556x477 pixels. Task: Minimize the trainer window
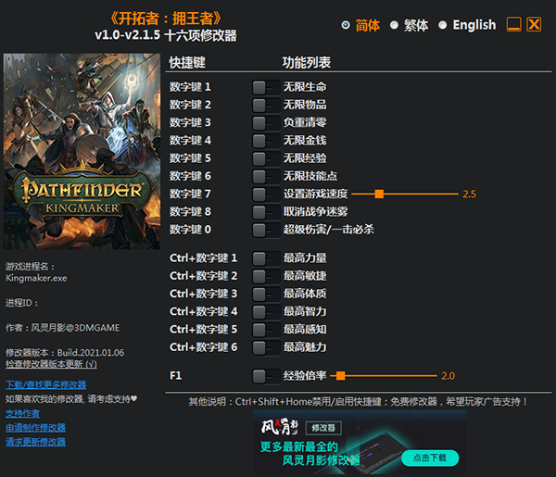(513, 24)
